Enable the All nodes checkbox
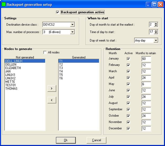 click(x=45, y=52)
